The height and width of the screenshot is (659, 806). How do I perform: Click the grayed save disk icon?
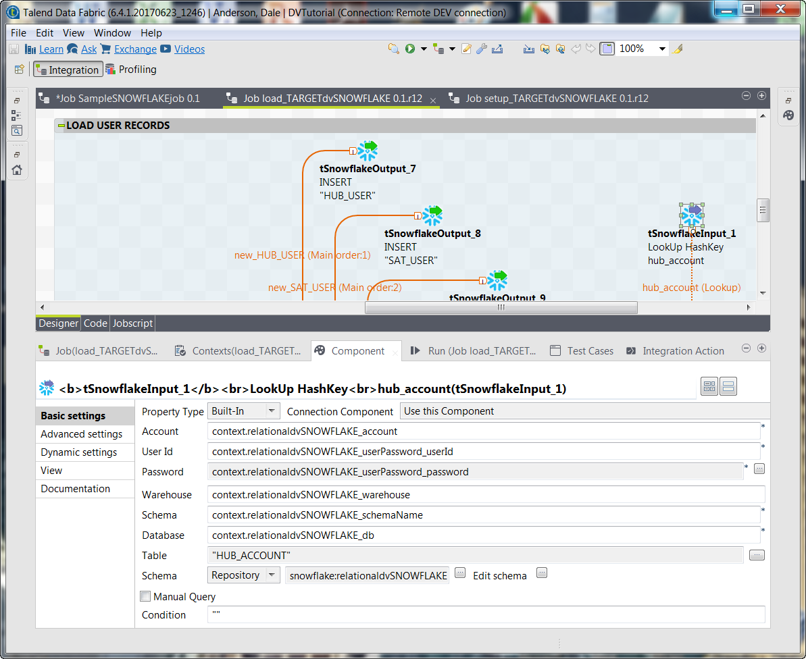[14, 49]
